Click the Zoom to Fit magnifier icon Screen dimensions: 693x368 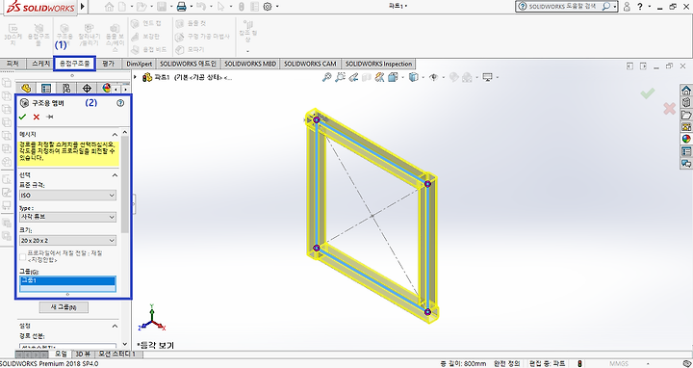pyautogui.click(x=326, y=77)
